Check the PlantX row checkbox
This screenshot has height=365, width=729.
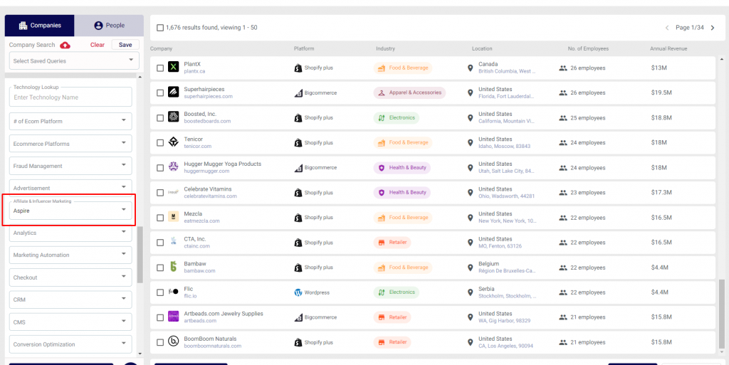coord(160,68)
